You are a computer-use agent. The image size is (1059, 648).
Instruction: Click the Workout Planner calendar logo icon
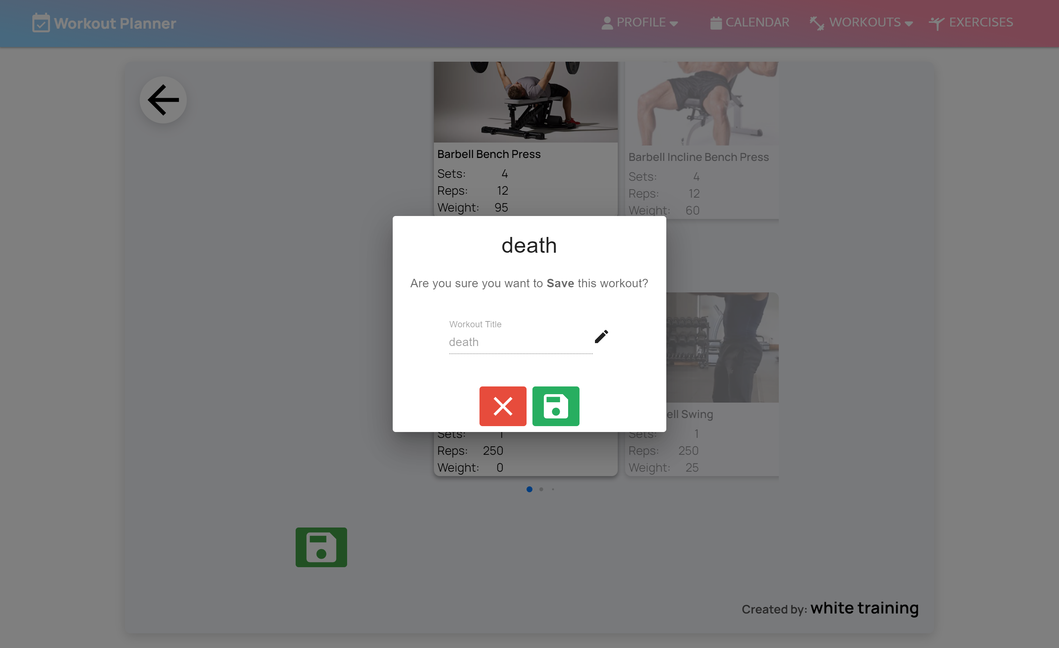(41, 23)
